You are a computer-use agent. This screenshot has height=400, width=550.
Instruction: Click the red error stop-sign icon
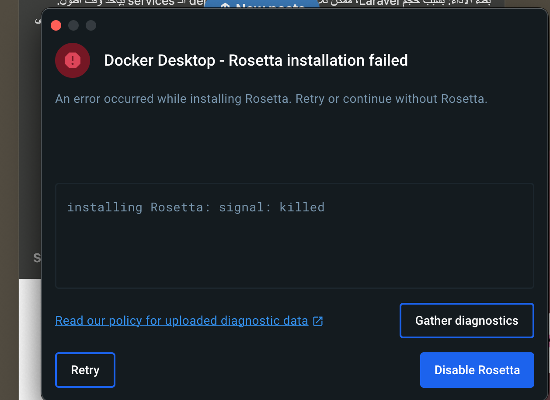[x=73, y=60]
